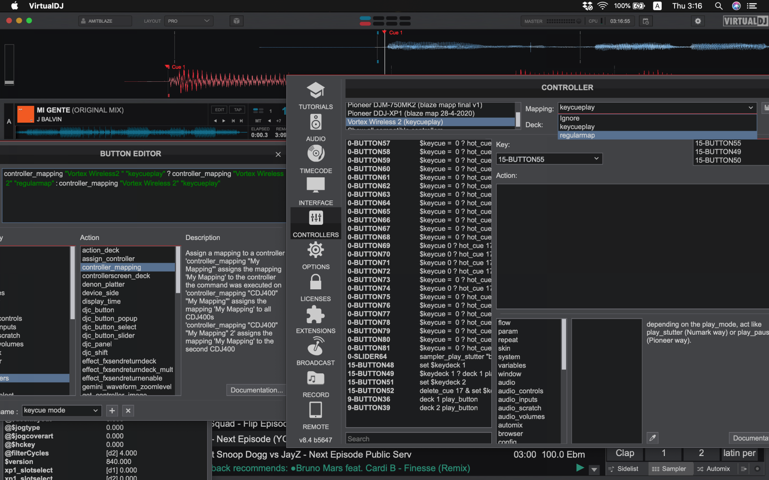This screenshot has height=480, width=769.
Task: Toggle the deck selector bars in toolbar
Action: click(385, 21)
